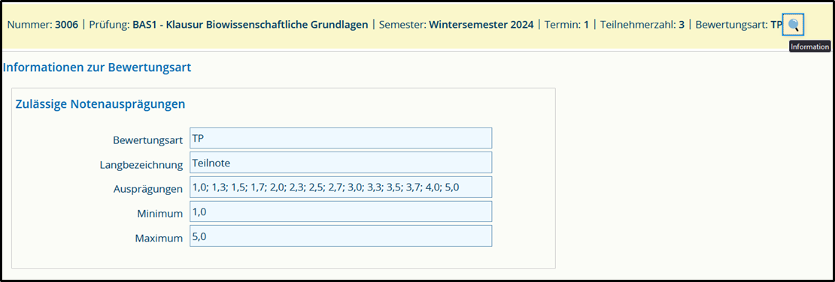Click the Bewertungsart form label
Viewport: 835px width, 282px height.
(147, 141)
